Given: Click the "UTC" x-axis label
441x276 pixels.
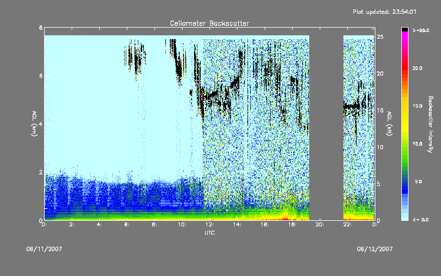Looking at the screenshot, I should point(209,232).
